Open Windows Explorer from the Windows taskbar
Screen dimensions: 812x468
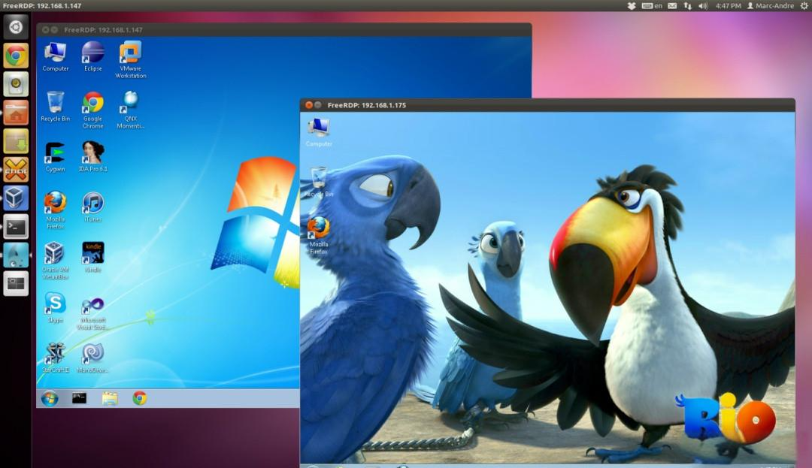110,398
